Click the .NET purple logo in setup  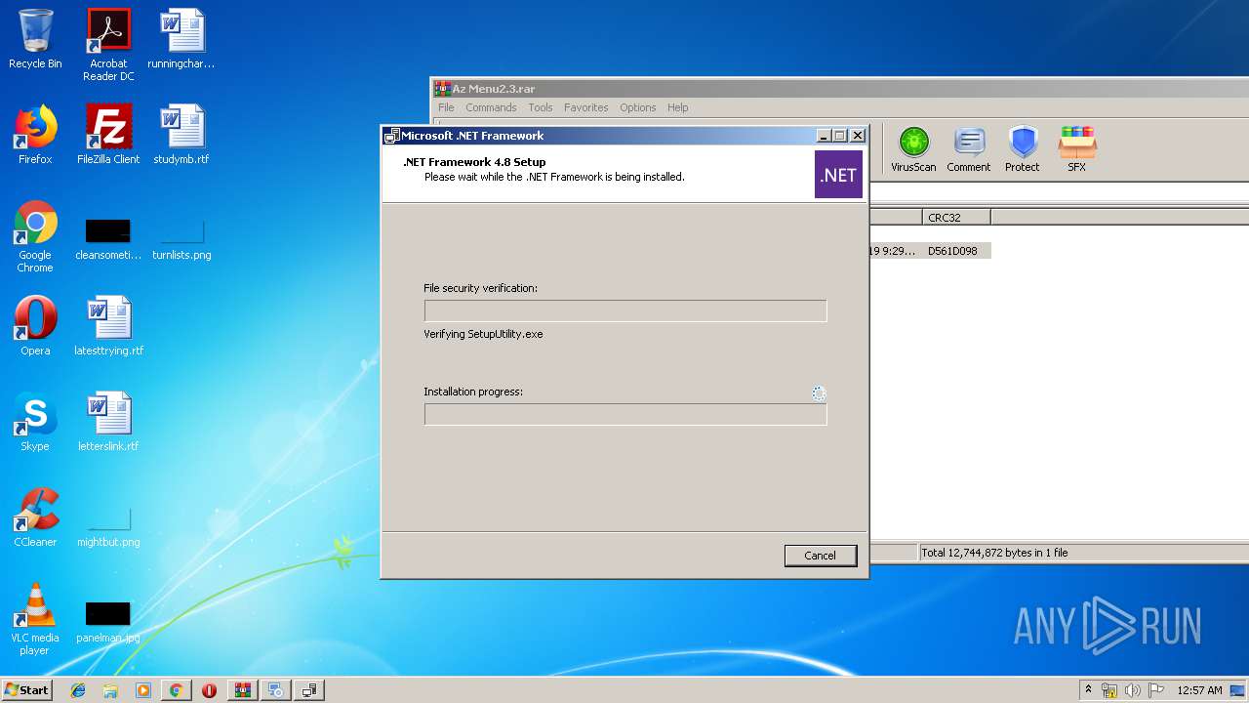coord(838,174)
